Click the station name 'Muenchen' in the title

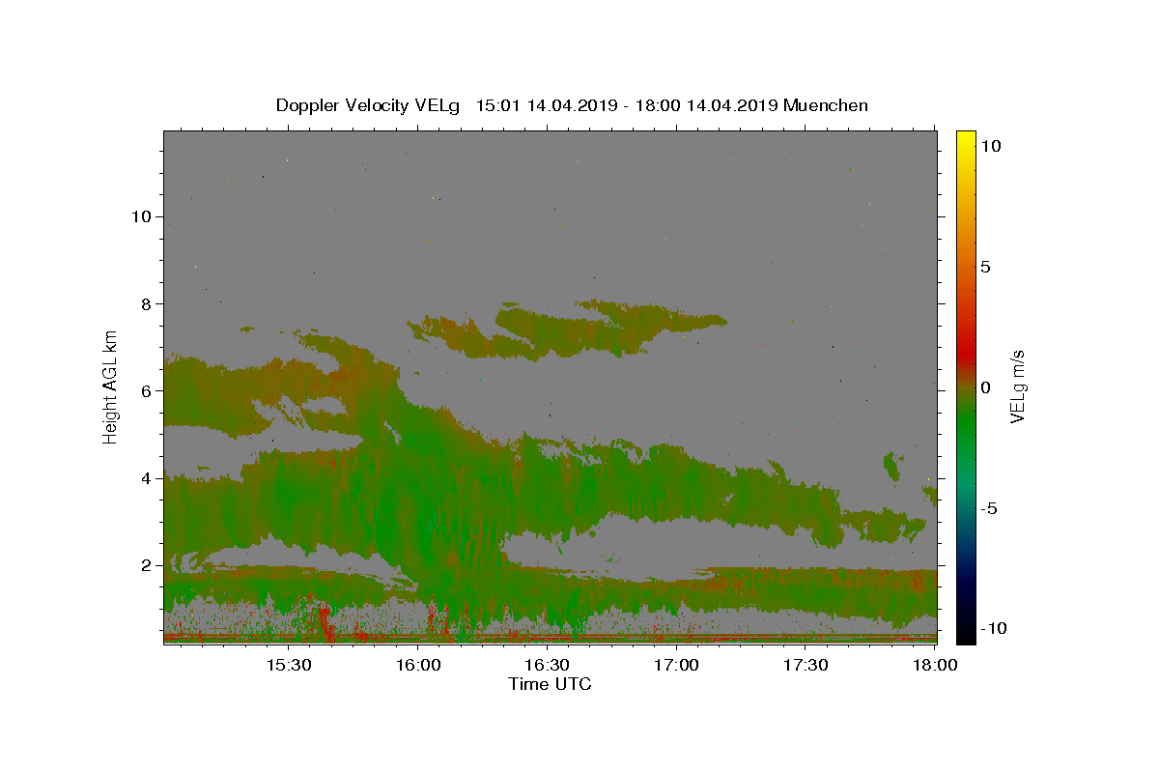(x=826, y=105)
